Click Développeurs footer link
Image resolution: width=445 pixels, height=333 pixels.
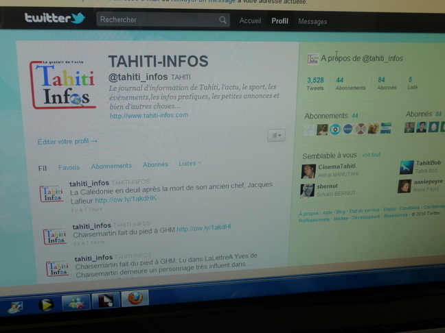pyautogui.click(x=365, y=217)
